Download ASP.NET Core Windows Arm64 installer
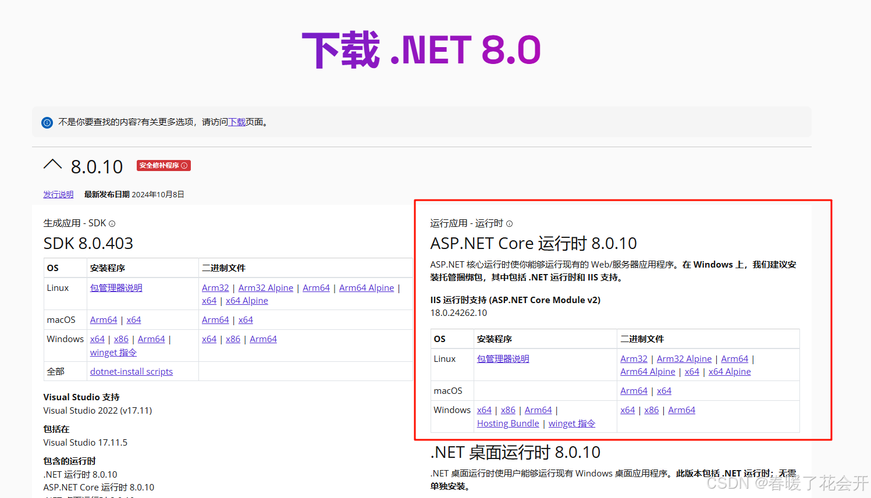871x498 pixels. [538, 410]
